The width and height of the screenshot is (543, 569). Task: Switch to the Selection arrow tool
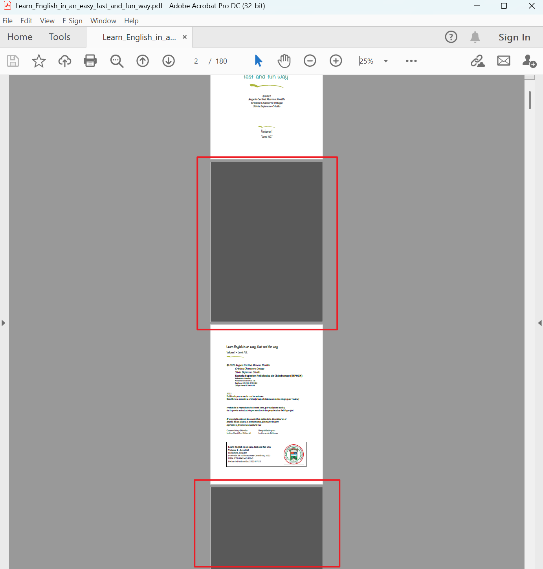click(258, 61)
